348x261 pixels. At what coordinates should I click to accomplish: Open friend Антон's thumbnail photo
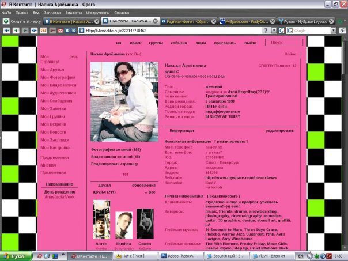pyautogui.click(x=101, y=220)
